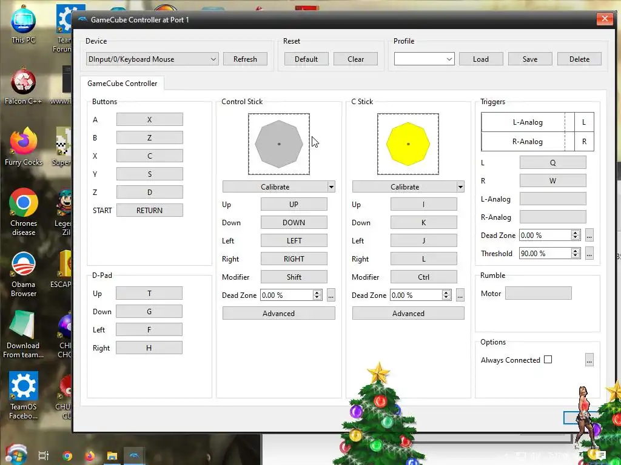
Task: Click the L-Analog trigger indicator bar
Action: (x=528, y=122)
